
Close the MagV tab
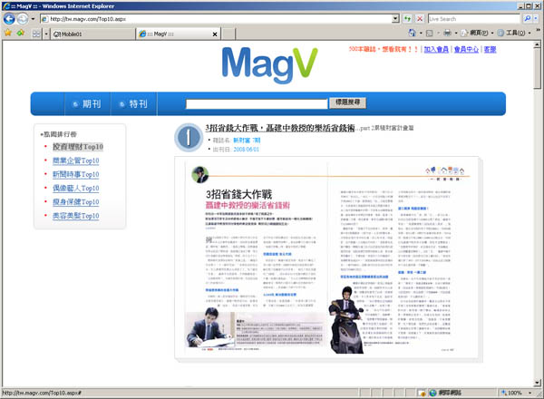[215, 34]
